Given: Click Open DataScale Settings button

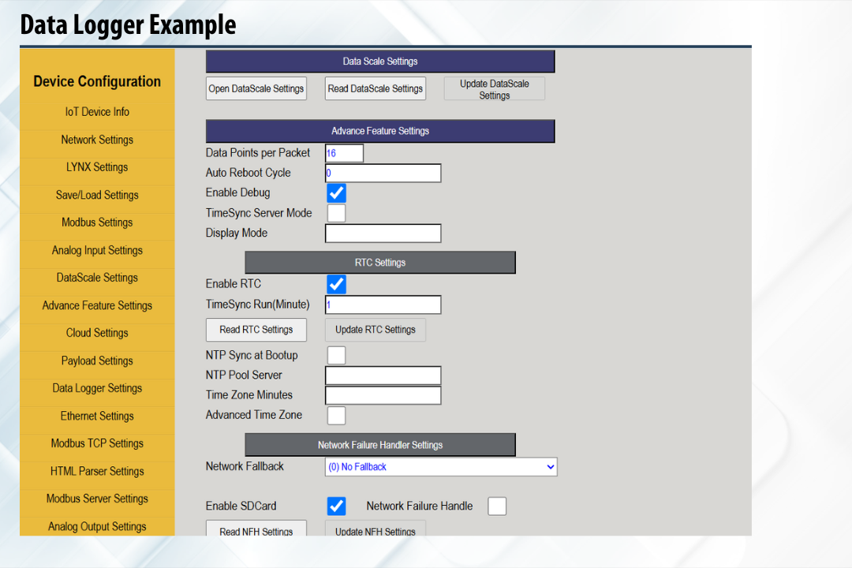Looking at the screenshot, I should [256, 88].
